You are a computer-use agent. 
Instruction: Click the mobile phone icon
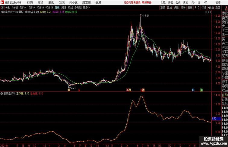pyautogui.click(x=199, y=2)
